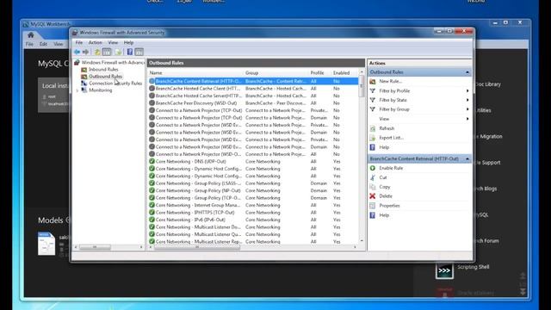Click Export List... in the Actions pane
551x310 pixels.
click(x=391, y=138)
